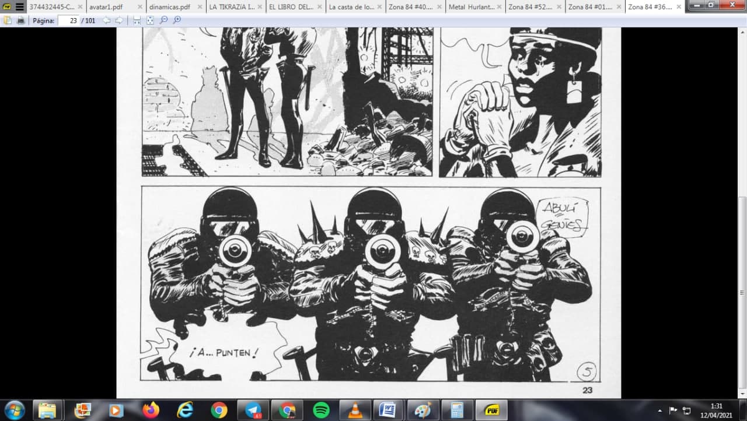Open Spotify from the taskbar
The image size is (747, 421).
pos(321,410)
